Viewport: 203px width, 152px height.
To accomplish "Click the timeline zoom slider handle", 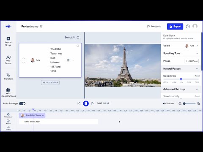I will (184, 103).
